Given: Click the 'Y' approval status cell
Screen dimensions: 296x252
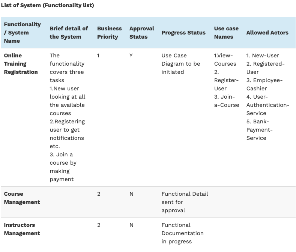Looking at the screenshot, I should coord(131,55).
